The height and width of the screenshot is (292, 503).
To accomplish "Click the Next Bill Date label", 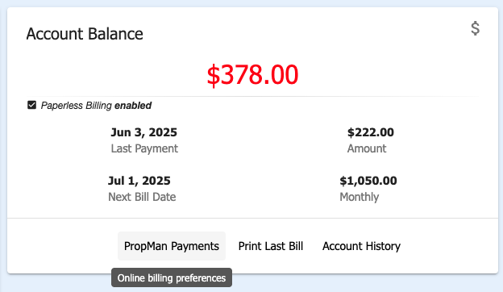I will pyautogui.click(x=142, y=197).
